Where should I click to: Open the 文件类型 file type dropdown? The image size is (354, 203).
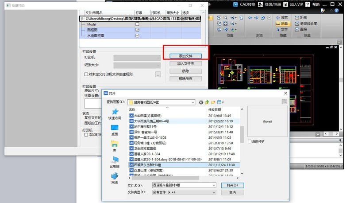[x=214, y=192]
